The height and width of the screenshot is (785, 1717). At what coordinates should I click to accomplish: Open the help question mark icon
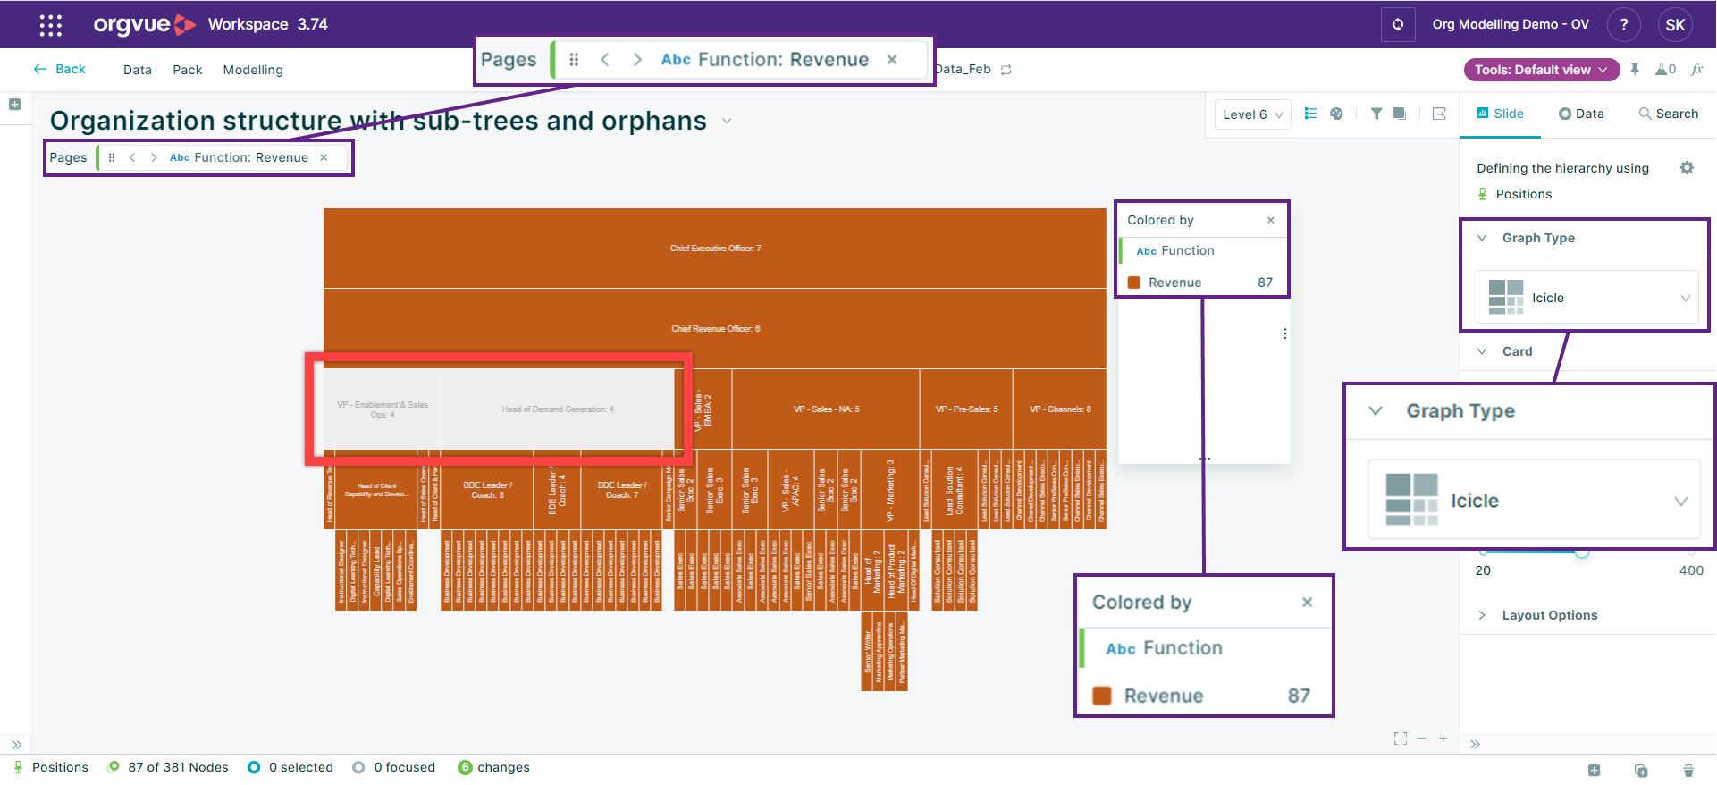[1624, 24]
